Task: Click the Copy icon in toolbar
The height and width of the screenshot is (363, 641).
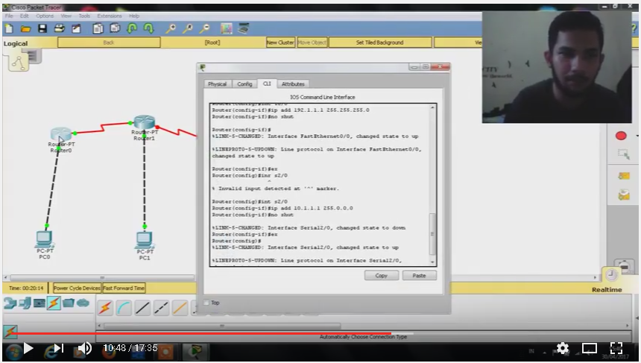Action: (98, 28)
